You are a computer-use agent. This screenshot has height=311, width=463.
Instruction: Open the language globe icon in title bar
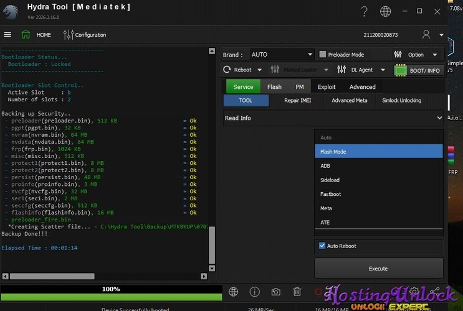pos(386,11)
